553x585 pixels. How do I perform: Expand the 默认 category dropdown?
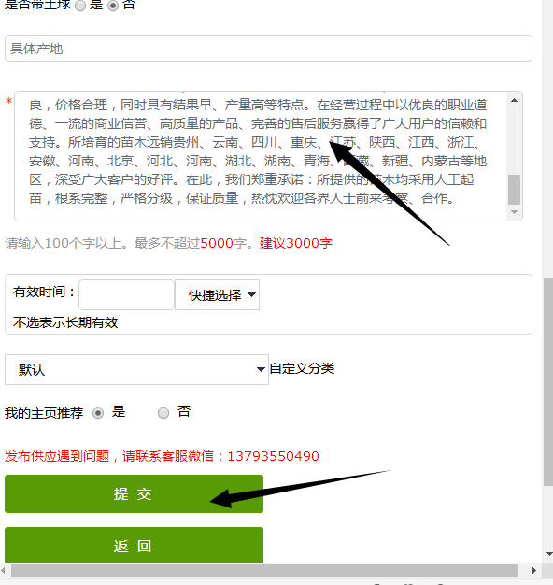click(136, 369)
